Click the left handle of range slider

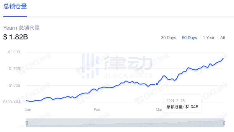point(27,123)
